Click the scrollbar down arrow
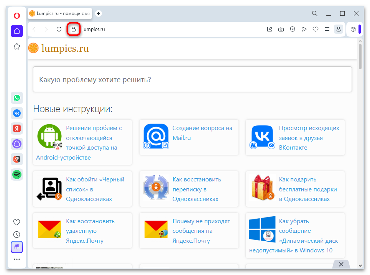This screenshot has width=370, height=275. point(360,265)
